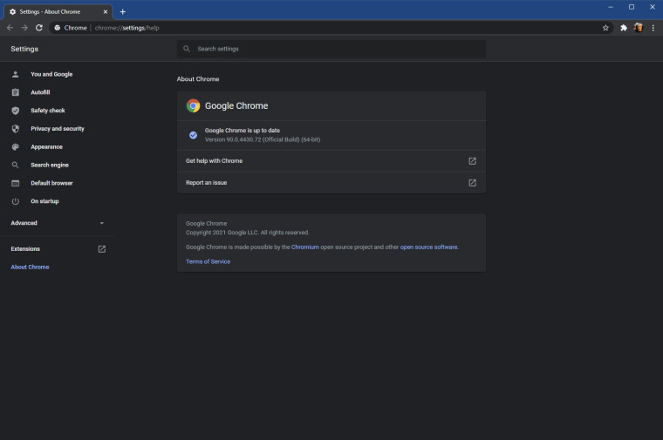Click the Default browser window icon

tap(15, 183)
